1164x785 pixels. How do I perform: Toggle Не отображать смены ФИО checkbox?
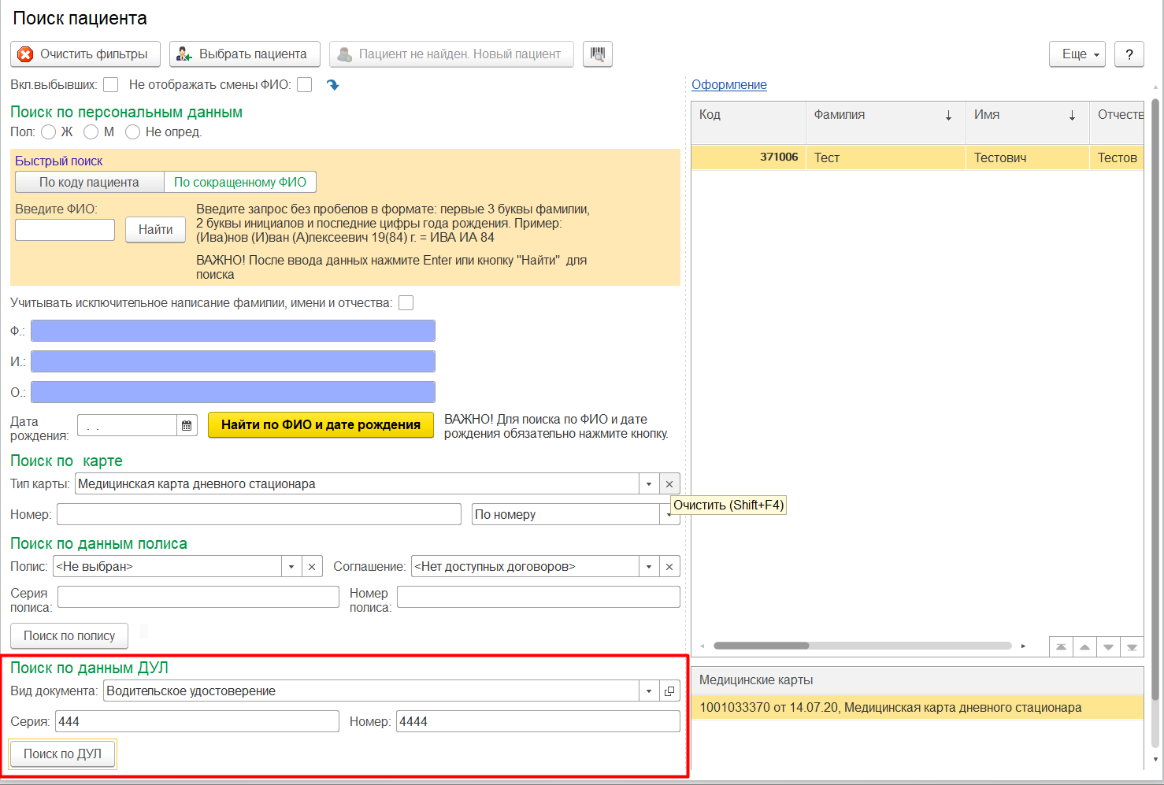click(305, 85)
